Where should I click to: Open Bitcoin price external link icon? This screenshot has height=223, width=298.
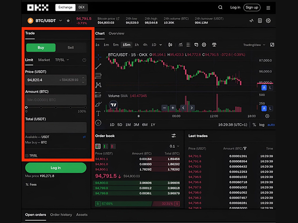click(118, 19)
